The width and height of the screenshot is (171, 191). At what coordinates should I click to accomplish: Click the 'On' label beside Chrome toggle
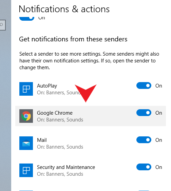[158, 113]
